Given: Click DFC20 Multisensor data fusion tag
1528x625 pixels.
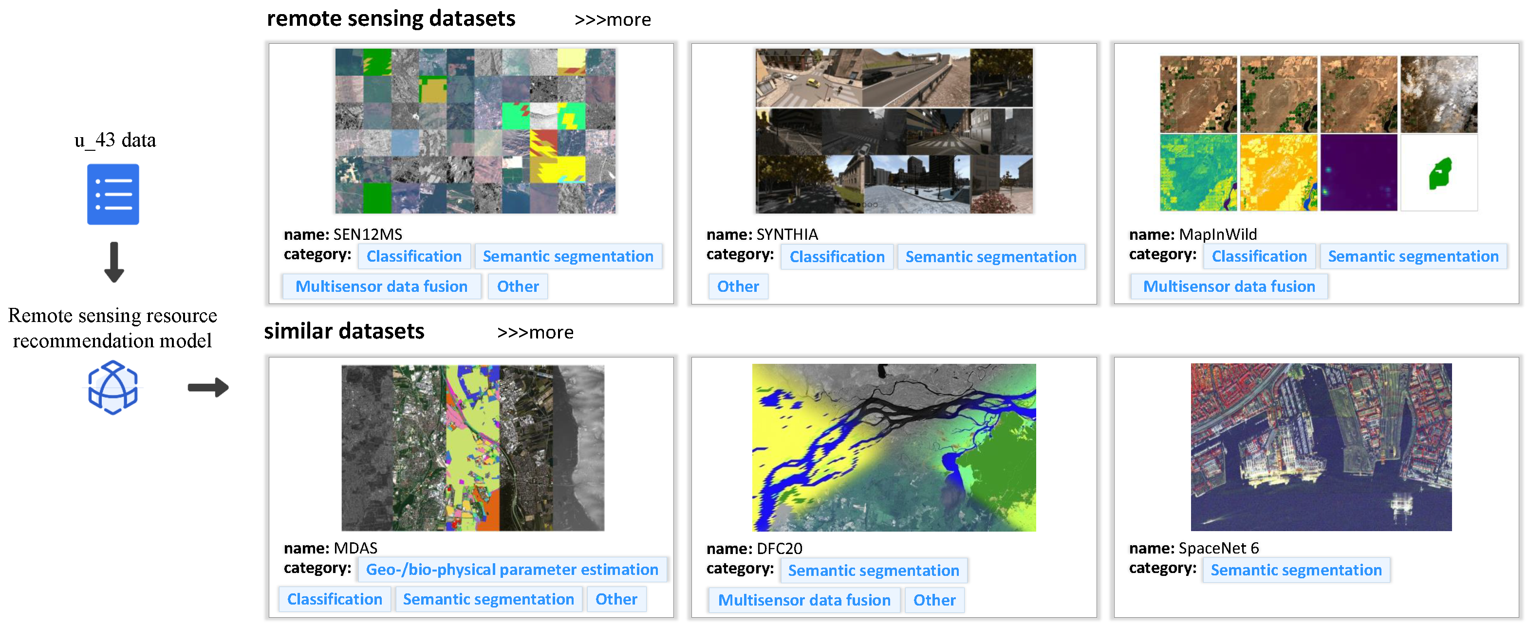Looking at the screenshot, I should tap(804, 601).
